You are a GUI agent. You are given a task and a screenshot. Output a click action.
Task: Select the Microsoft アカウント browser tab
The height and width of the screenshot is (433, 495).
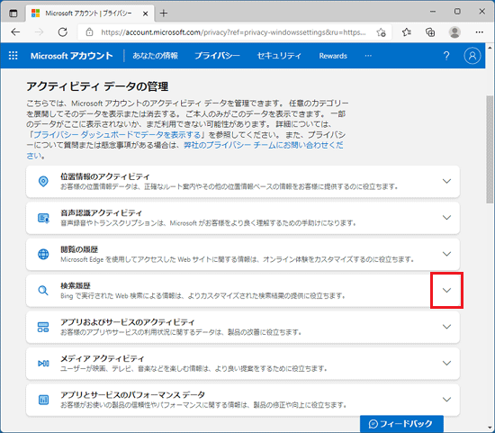(89, 14)
